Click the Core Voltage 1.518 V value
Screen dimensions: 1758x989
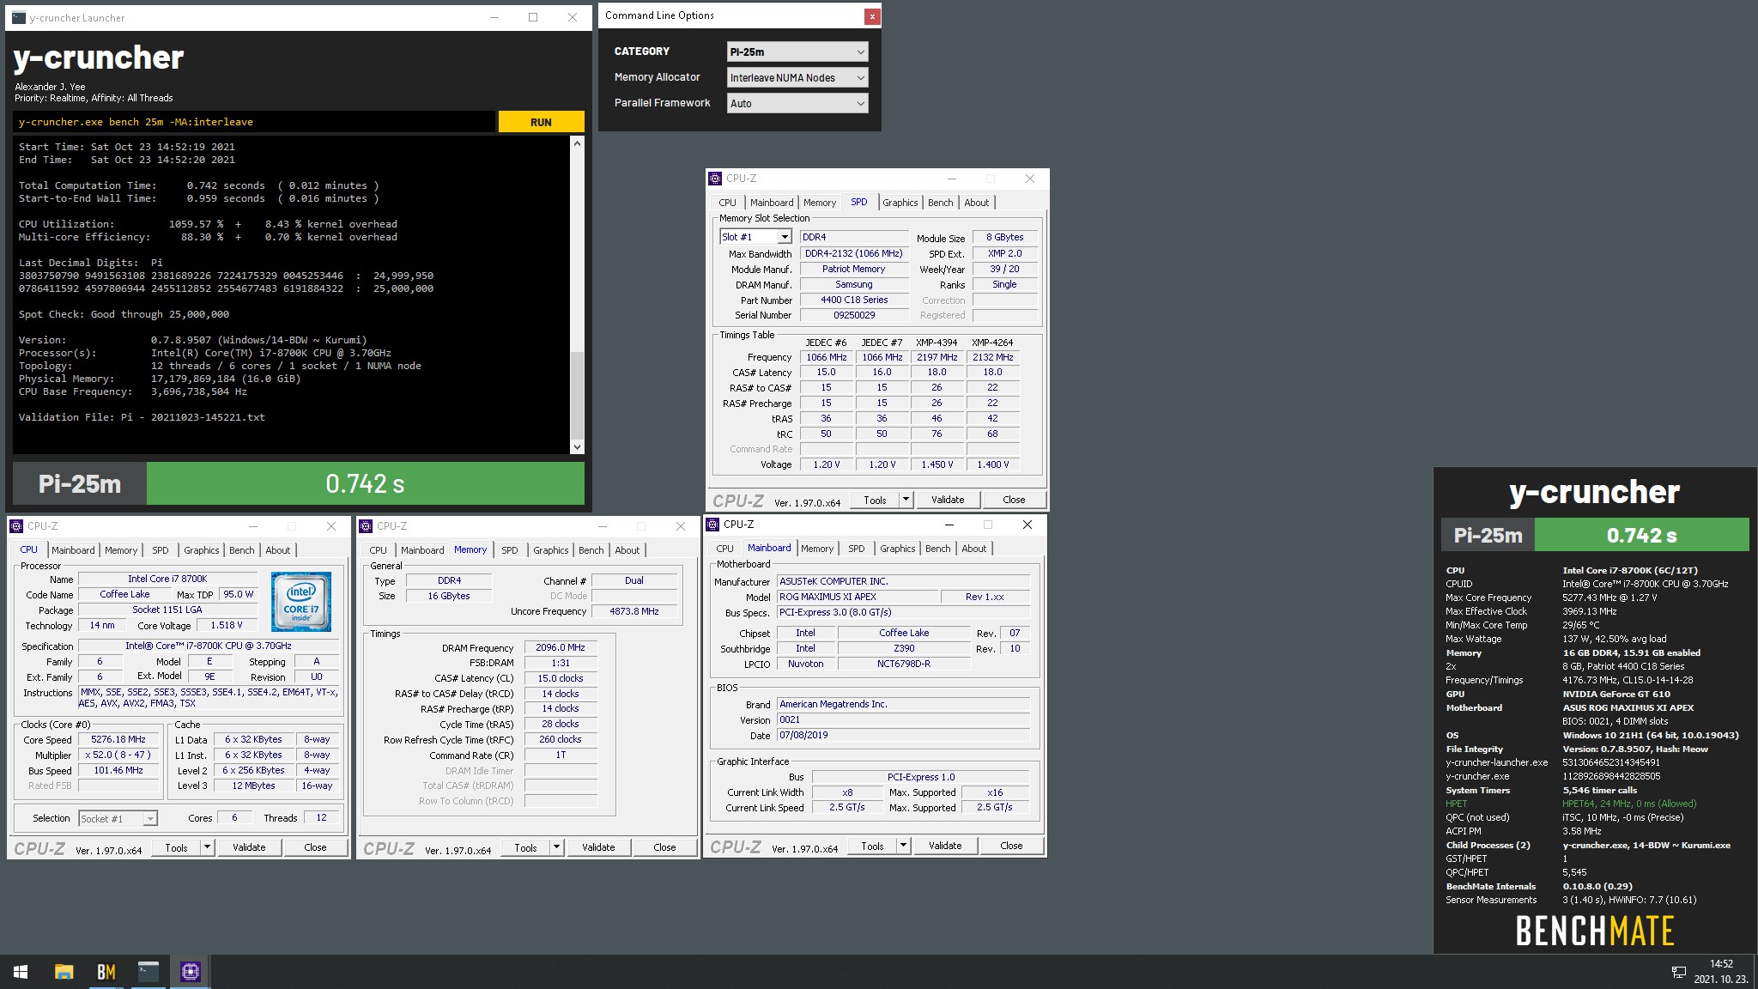(x=227, y=625)
